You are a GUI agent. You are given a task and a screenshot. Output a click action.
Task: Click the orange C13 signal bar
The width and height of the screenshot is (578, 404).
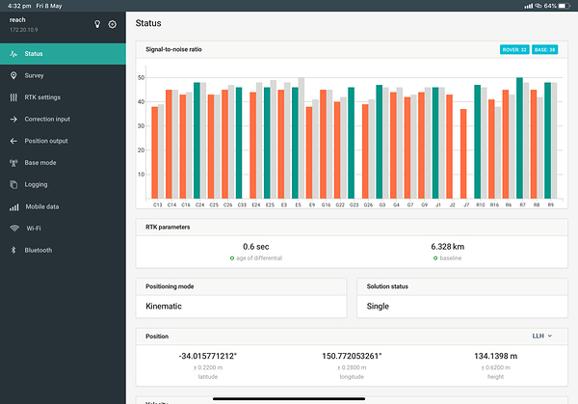pyautogui.click(x=154, y=152)
